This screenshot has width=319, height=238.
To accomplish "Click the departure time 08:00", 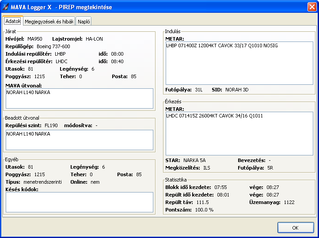I will click(117, 54).
